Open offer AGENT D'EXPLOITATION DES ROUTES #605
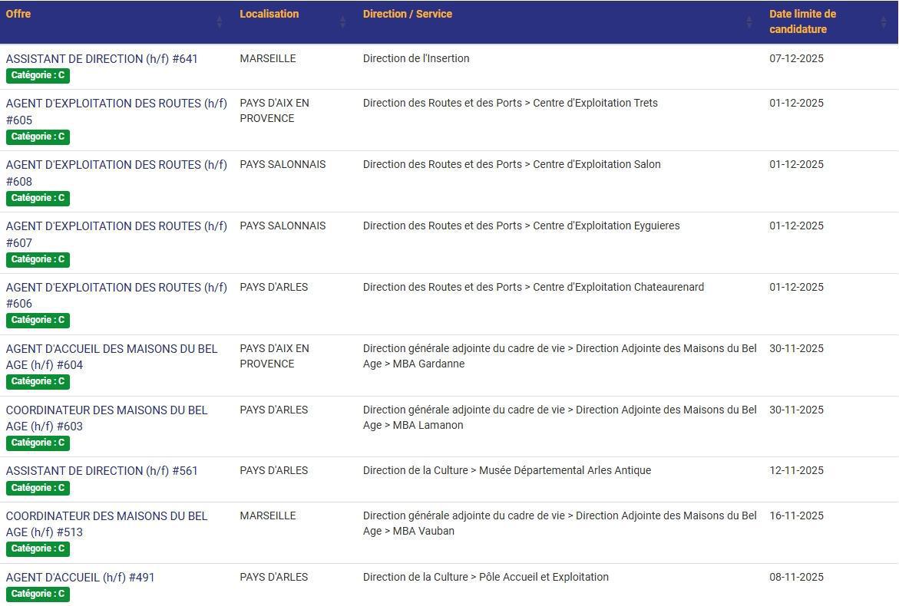This screenshot has width=899, height=606. [x=116, y=110]
